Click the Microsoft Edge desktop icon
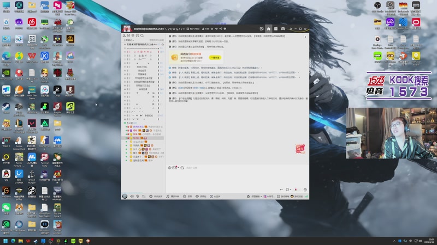Image resolution: width=437 pixels, height=245 pixels. [6, 57]
